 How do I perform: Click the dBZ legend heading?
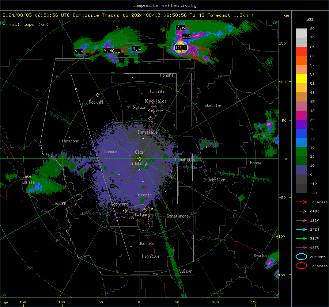pyautogui.click(x=310, y=19)
